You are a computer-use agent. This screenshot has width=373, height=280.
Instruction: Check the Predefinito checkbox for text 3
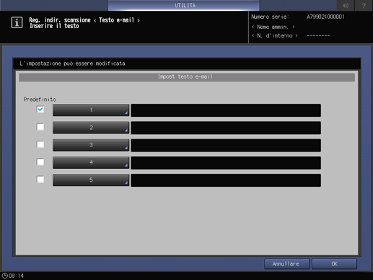(x=40, y=144)
